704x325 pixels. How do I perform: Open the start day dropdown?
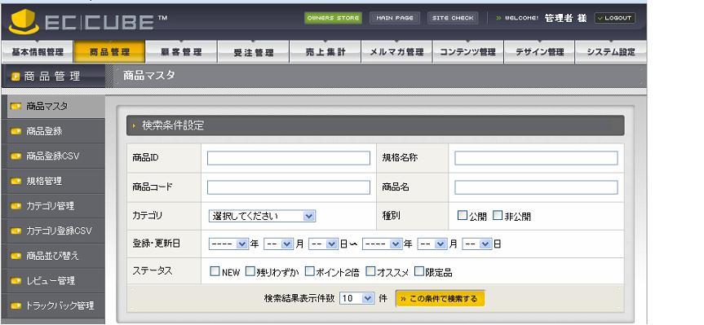323,244
